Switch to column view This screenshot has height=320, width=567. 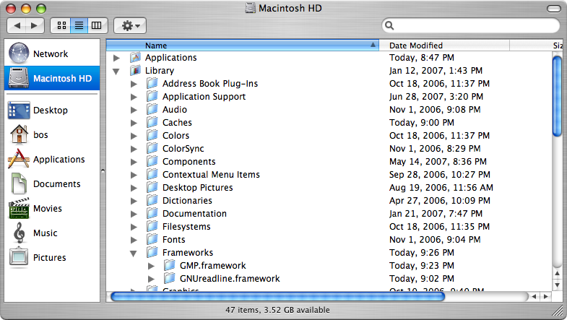click(x=96, y=25)
